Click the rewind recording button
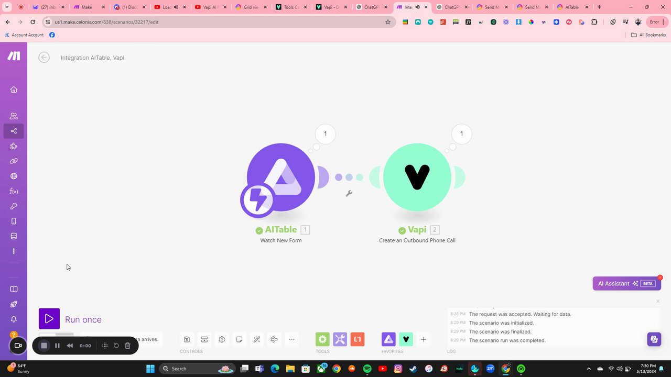Screen dimensions: 671x377 [70, 346]
